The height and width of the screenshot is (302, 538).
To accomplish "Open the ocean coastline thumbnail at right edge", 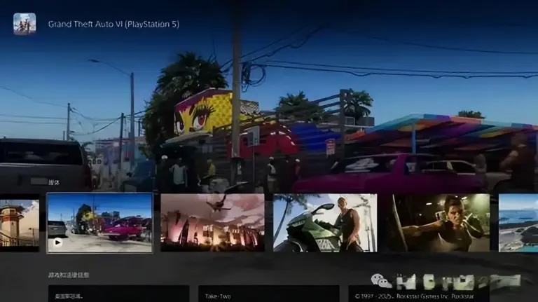I will point(518,223).
